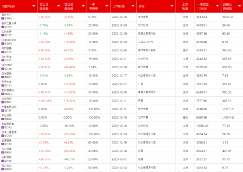Open stock code 06618 entry
The height and width of the screenshot is (172, 243).
tap(8, 152)
